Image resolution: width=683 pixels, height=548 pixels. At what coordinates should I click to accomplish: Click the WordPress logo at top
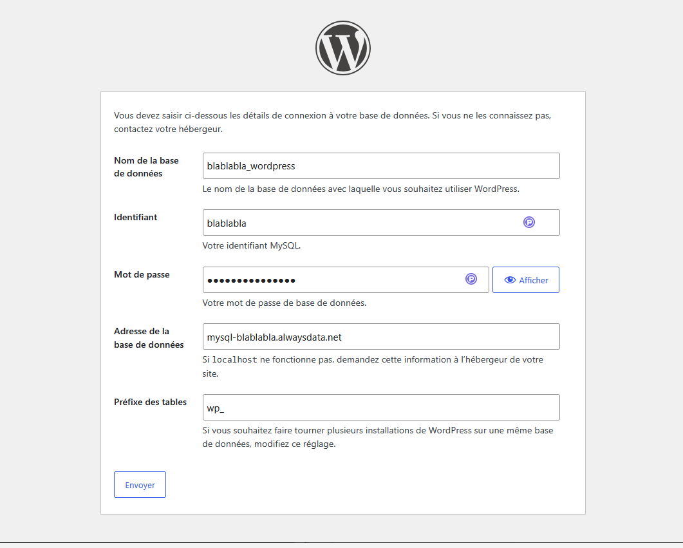coord(343,48)
